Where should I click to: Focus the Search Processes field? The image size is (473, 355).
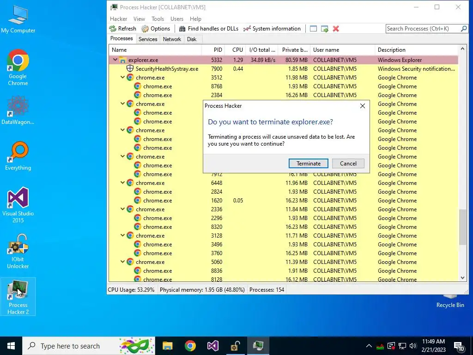[423, 29]
